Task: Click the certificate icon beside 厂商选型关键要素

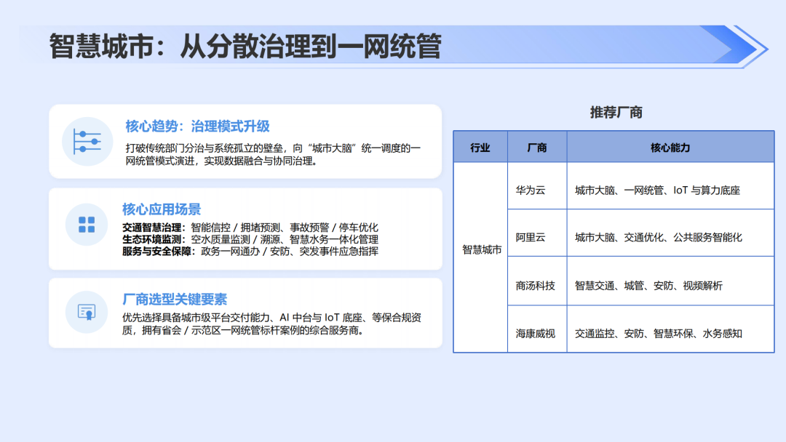Action: tap(87, 312)
